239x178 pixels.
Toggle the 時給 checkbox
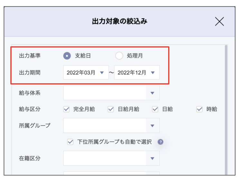click(199, 109)
